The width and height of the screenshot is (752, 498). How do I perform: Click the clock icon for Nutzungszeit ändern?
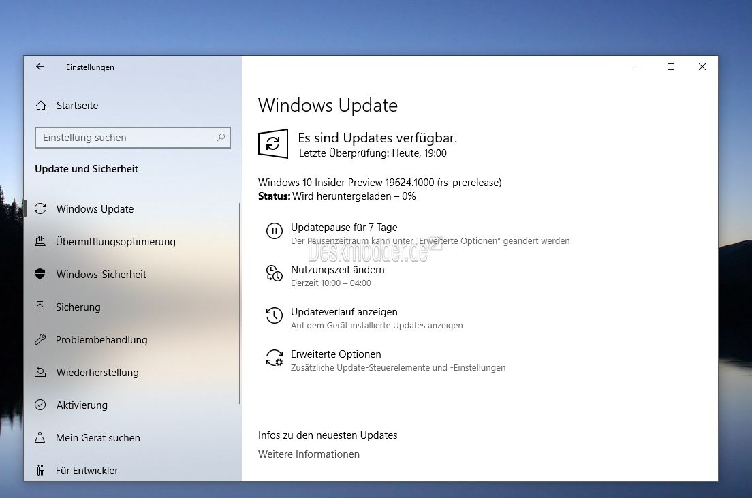tap(275, 273)
